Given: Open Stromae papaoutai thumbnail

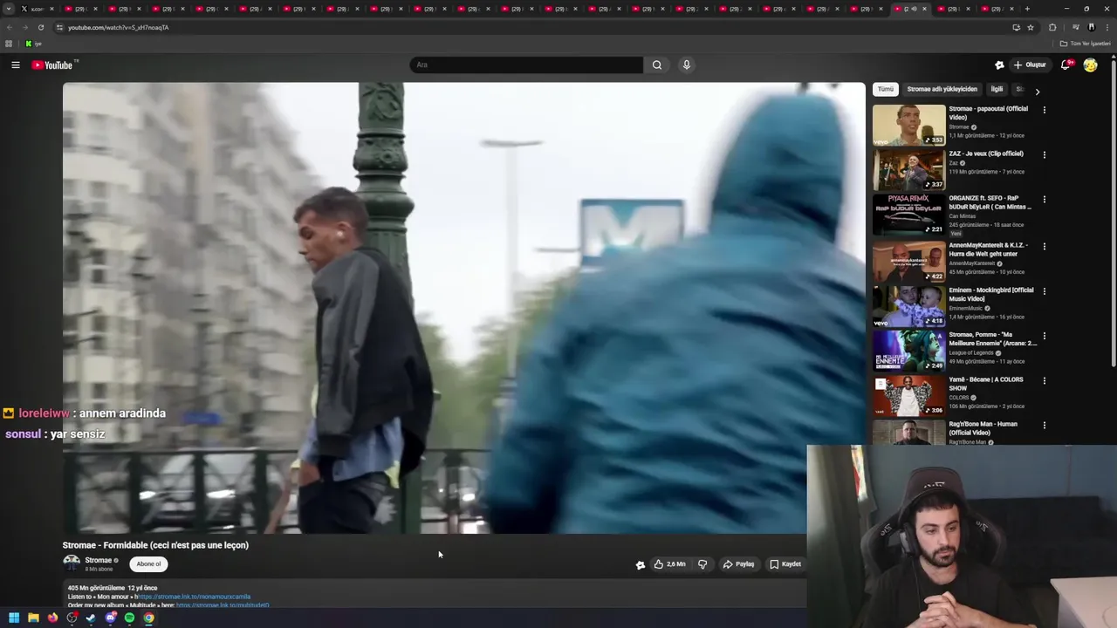Looking at the screenshot, I should tap(908, 125).
